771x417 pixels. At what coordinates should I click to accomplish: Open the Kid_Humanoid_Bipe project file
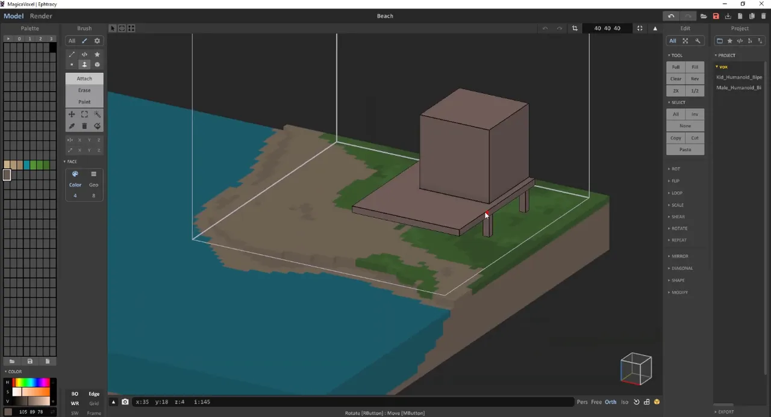pyautogui.click(x=739, y=77)
